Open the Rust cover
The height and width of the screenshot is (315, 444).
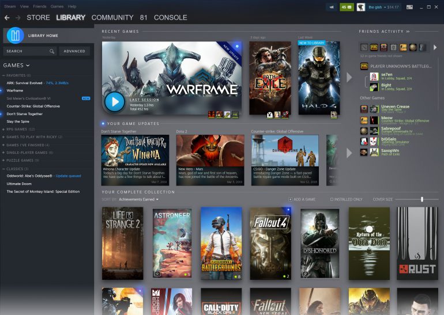pyautogui.click(x=417, y=244)
